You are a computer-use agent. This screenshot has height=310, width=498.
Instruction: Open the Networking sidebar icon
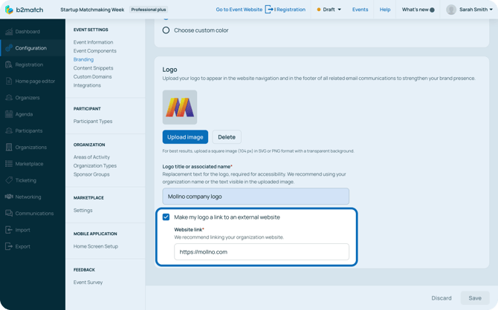point(9,197)
